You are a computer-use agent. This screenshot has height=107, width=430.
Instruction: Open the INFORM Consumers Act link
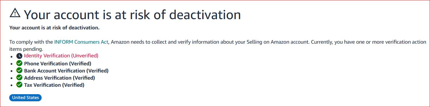click(81, 42)
